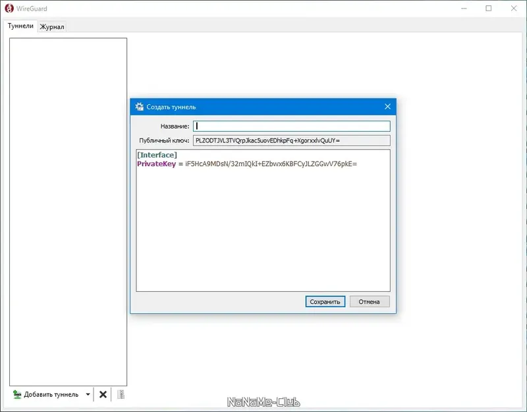Expand the Добавить туннель dropdown arrow
The width and height of the screenshot is (527, 412).
(88, 394)
